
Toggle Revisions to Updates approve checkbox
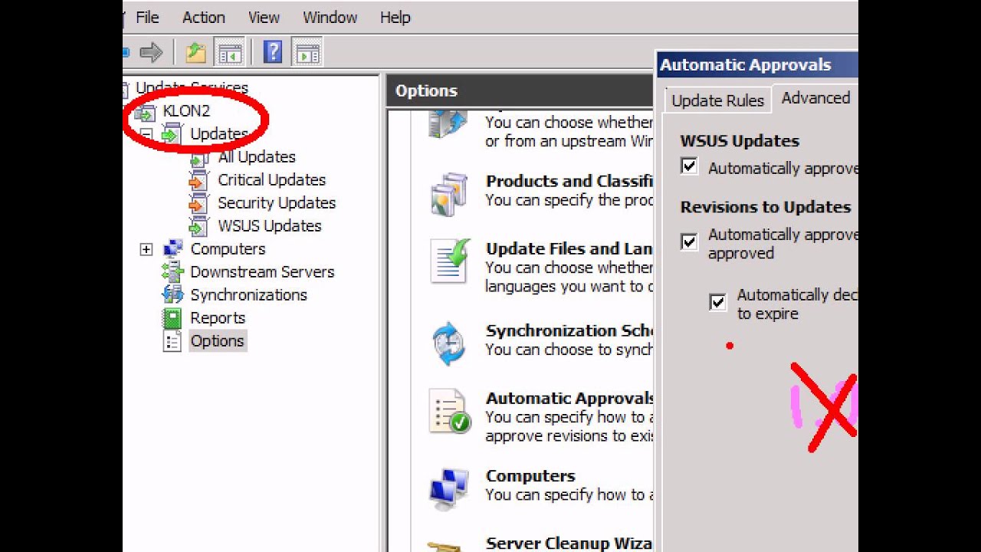tap(690, 242)
